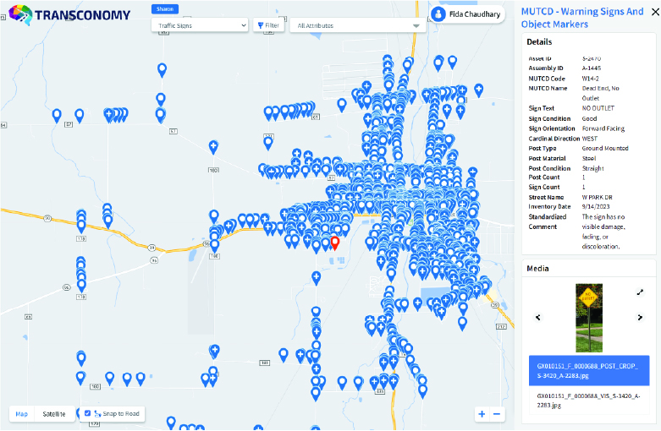This screenshot has width=661, height=431.
Task: Expand the media image to fullscreen
Action: coord(640,292)
